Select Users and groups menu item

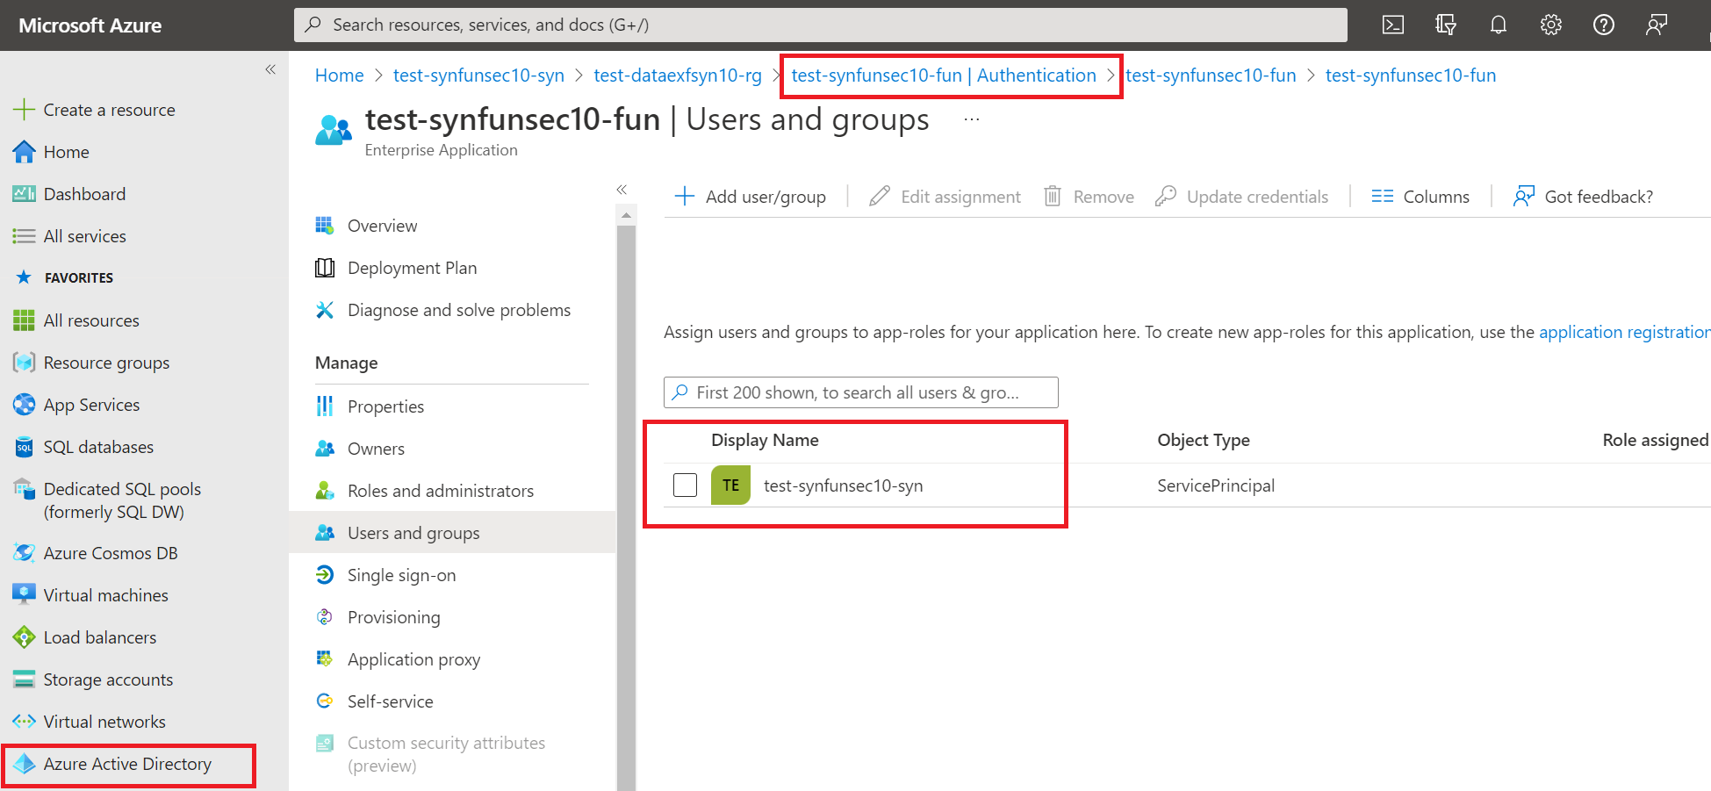pos(452,533)
